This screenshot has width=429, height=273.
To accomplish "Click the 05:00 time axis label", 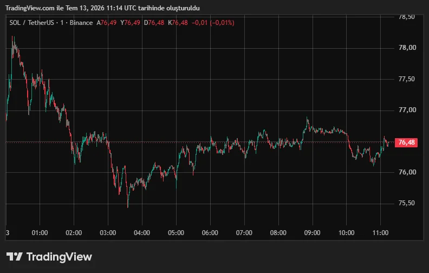I will 176,233.
